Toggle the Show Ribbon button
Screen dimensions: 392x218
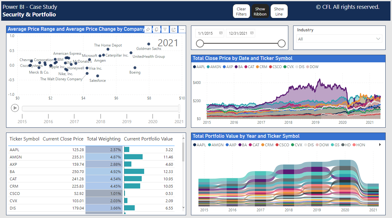click(x=260, y=12)
